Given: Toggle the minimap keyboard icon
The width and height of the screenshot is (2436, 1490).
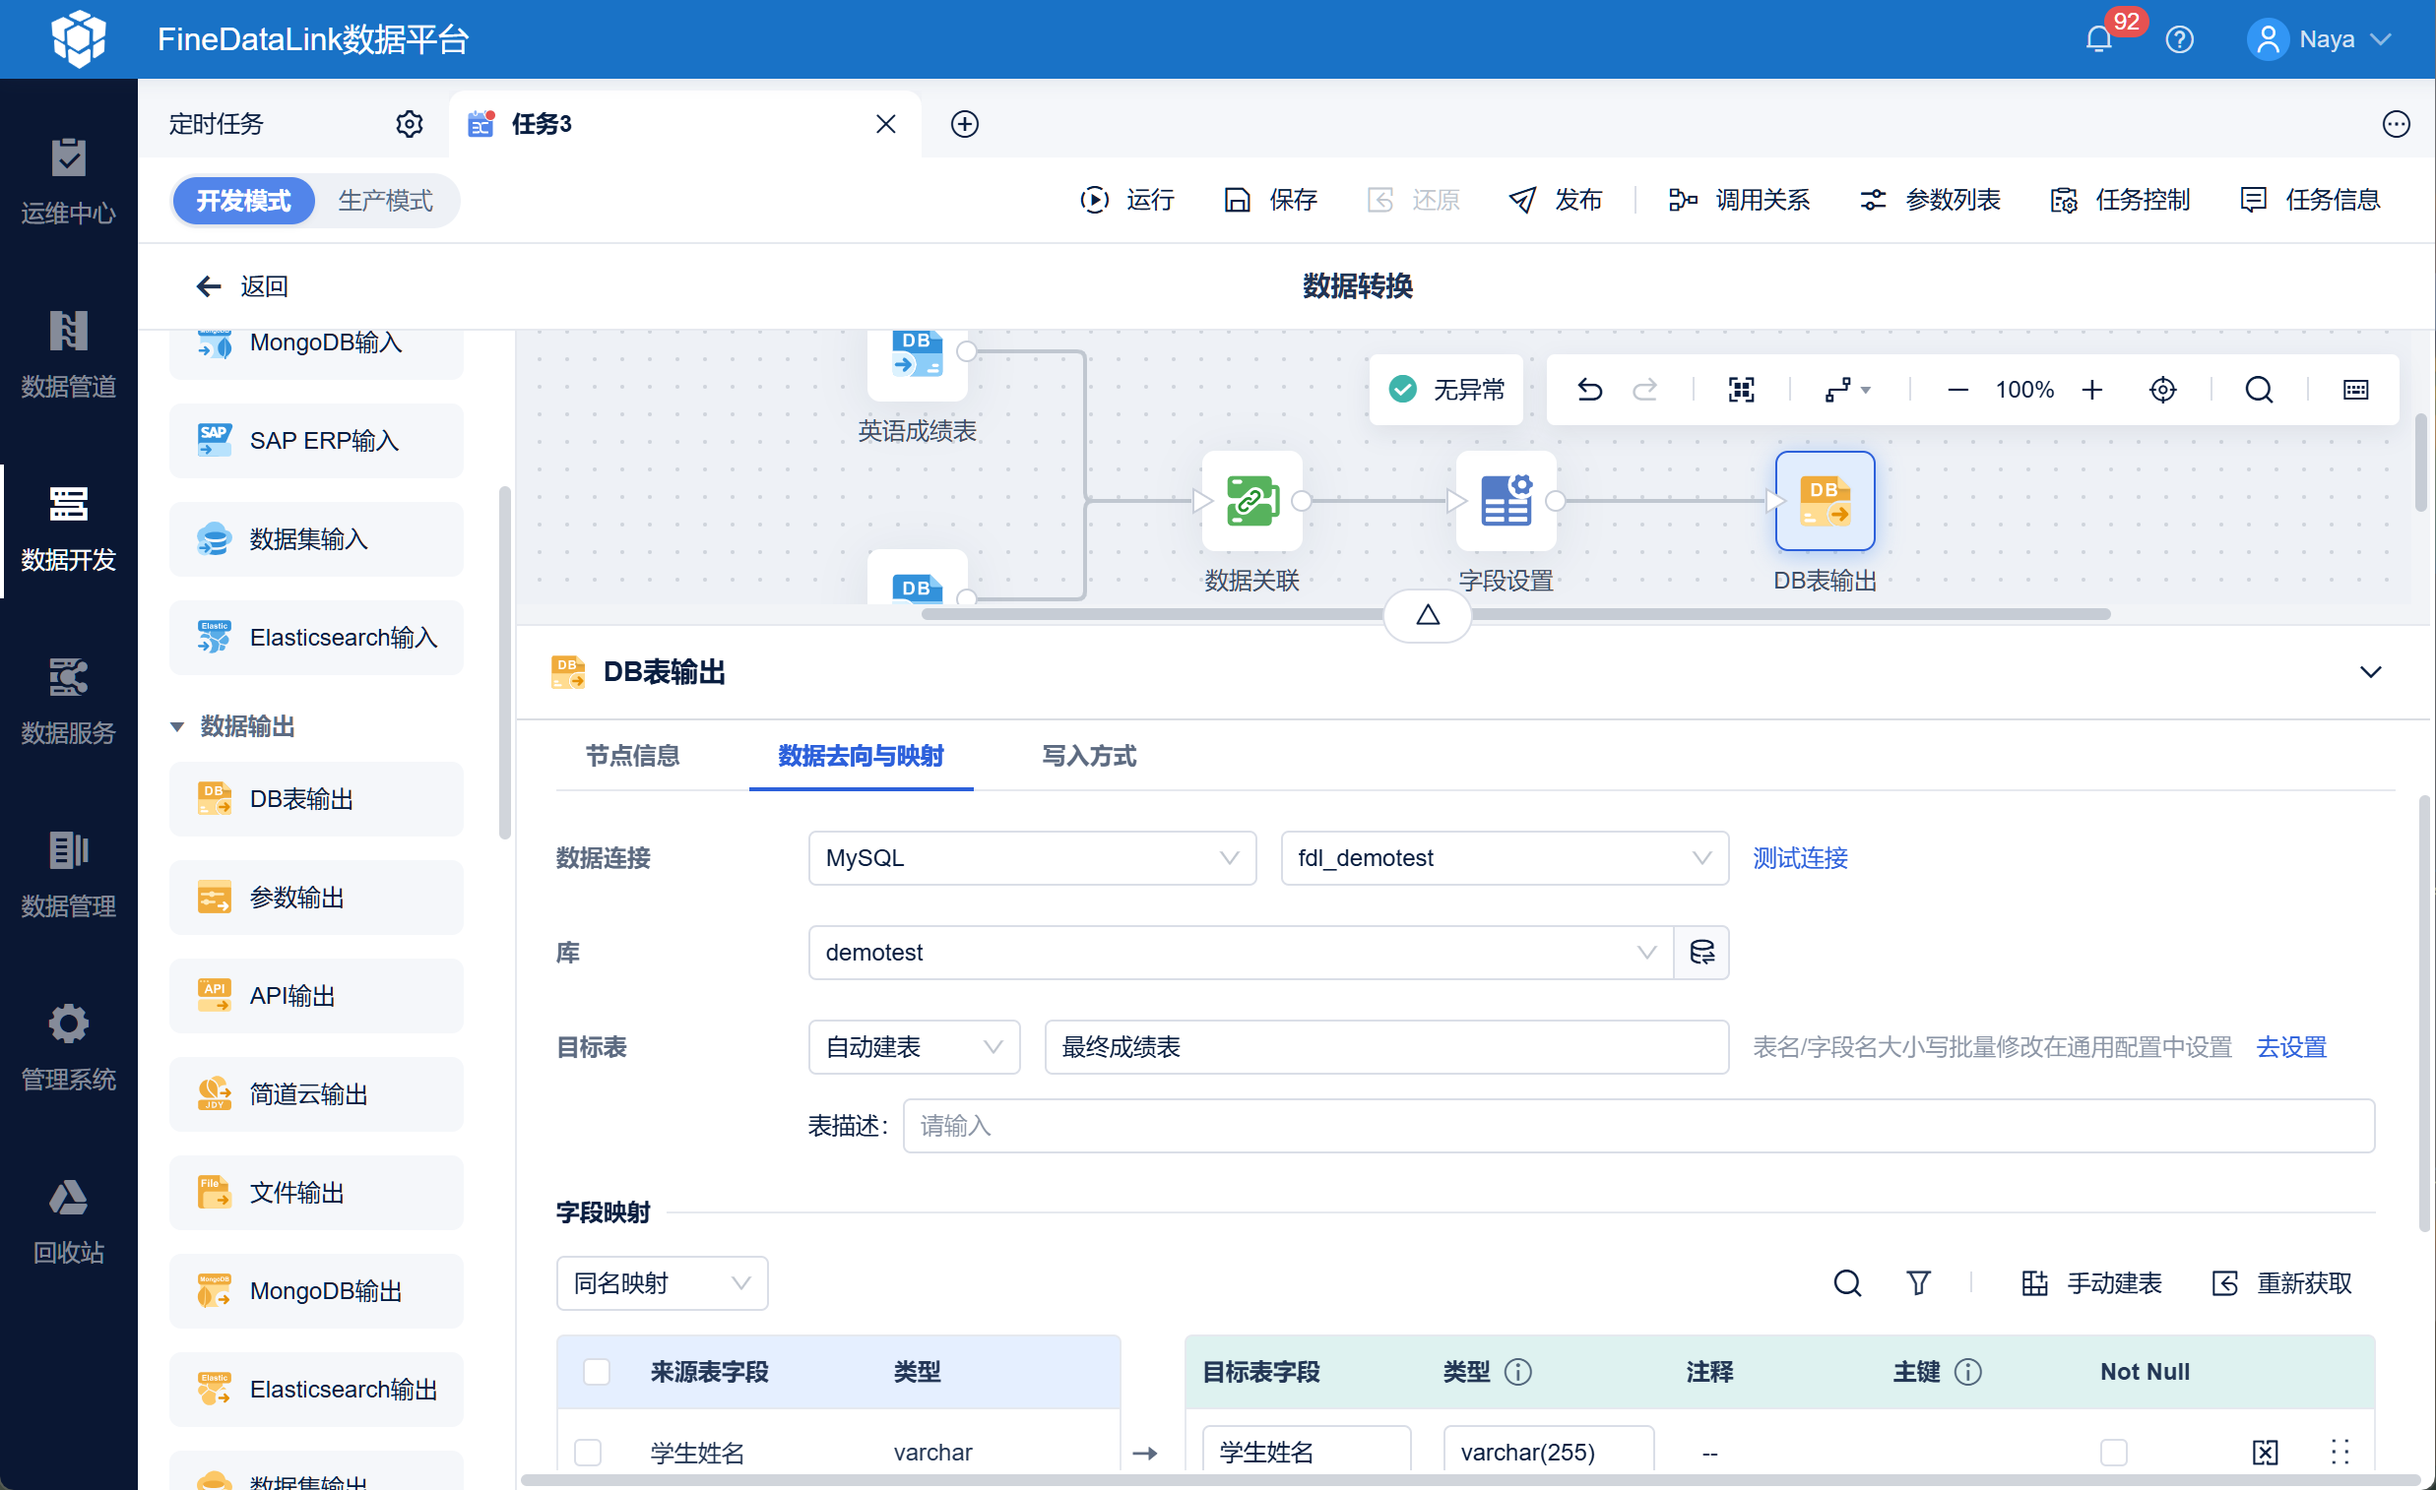Looking at the screenshot, I should pyautogui.click(x=2356, y=390).
